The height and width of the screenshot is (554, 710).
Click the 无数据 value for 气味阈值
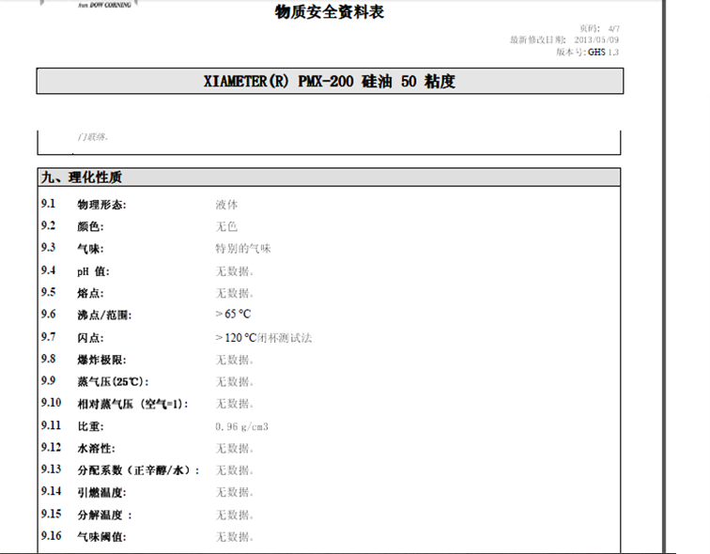pyautogui.click(x=235, y=537)
